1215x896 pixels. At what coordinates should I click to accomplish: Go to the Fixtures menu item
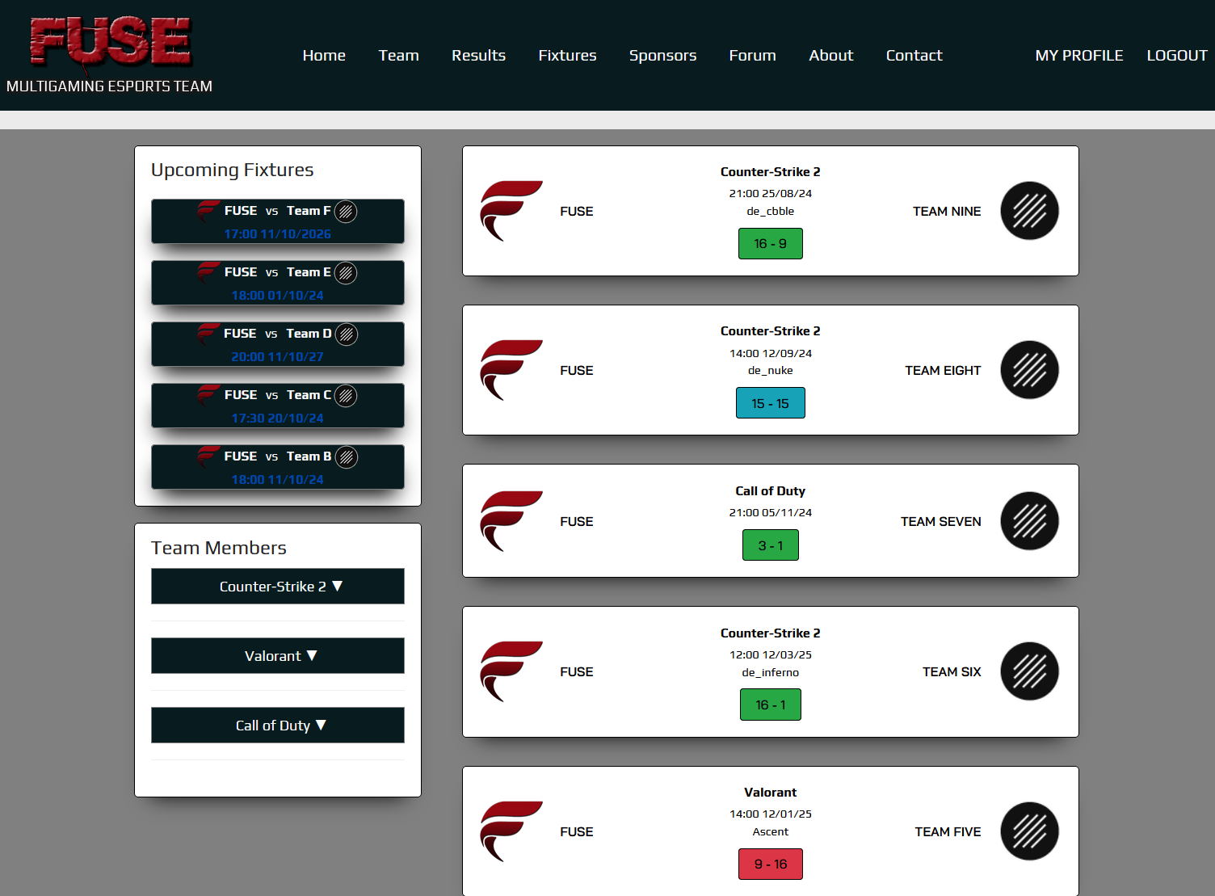567,56
